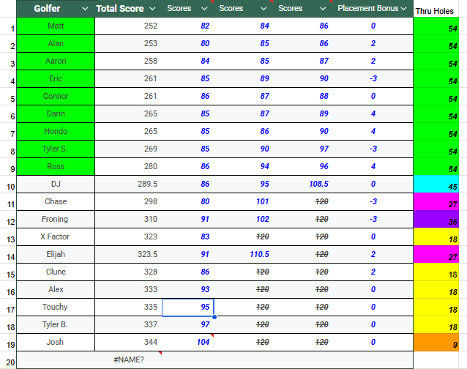467x369 pixels.
Task: Click the Aaron golfer cell
Action: coord(56,61)
